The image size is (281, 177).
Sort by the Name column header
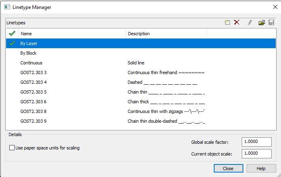[x=72, y=34]
